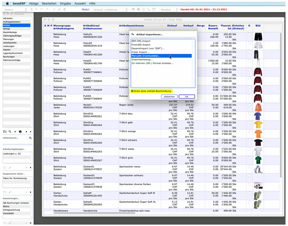Image resolution: width=288 pixels, height=226 pixels.
Task: Select 'Importwerkzeug...' in the import list
Action: click(x=142, y=59)
